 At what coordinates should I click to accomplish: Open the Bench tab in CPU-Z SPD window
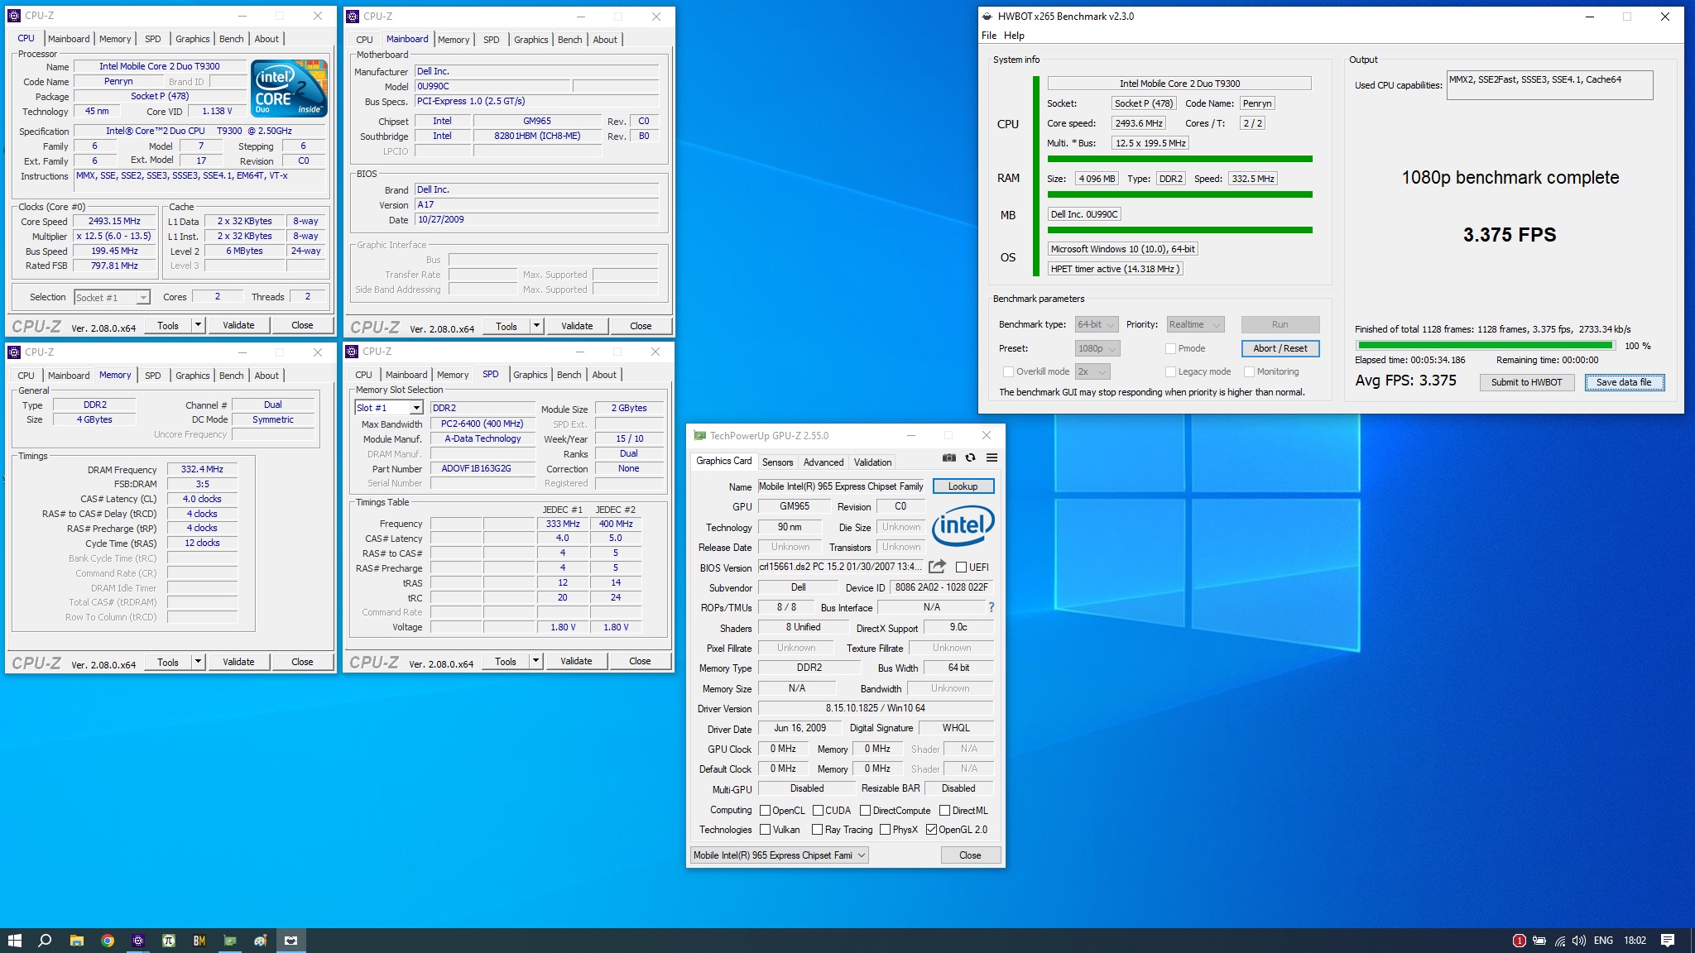click(x=569, y=375)
